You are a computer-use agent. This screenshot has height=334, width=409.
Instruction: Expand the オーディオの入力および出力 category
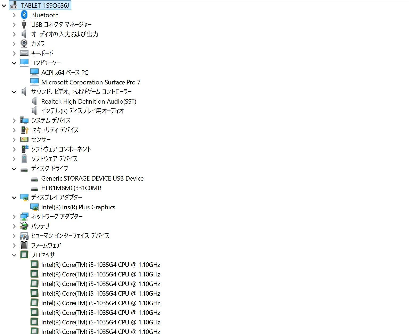pyautogui.click(x=14, y=34)
